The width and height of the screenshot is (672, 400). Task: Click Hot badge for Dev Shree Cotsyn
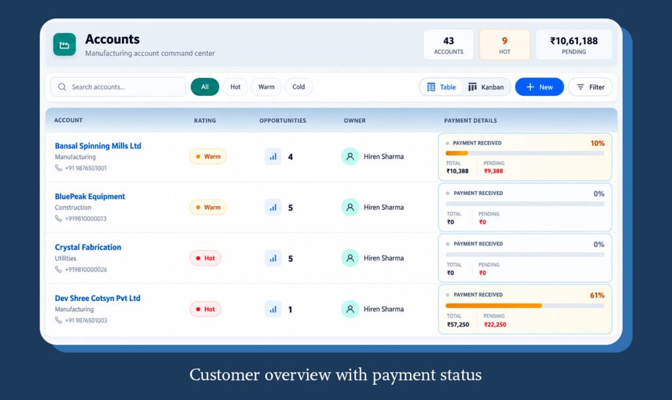click(x=205, y=309)
